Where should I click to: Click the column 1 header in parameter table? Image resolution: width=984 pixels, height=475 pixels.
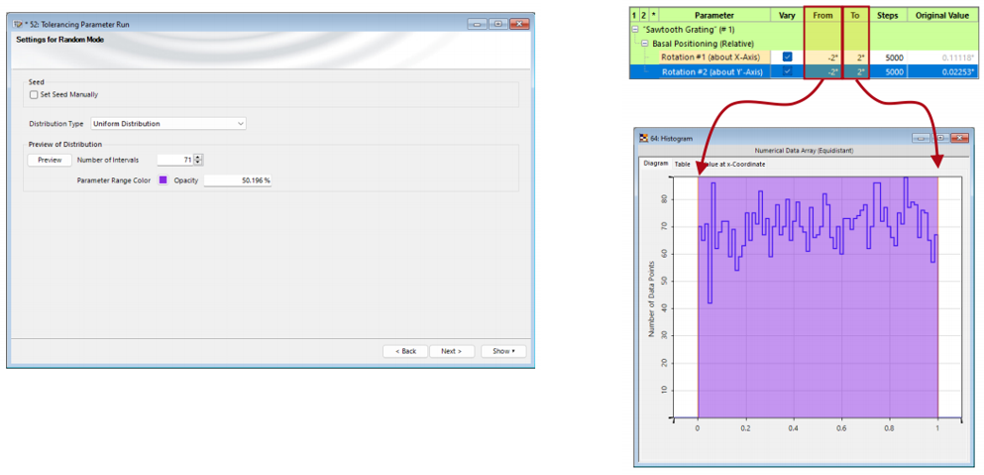pos(633,15)
